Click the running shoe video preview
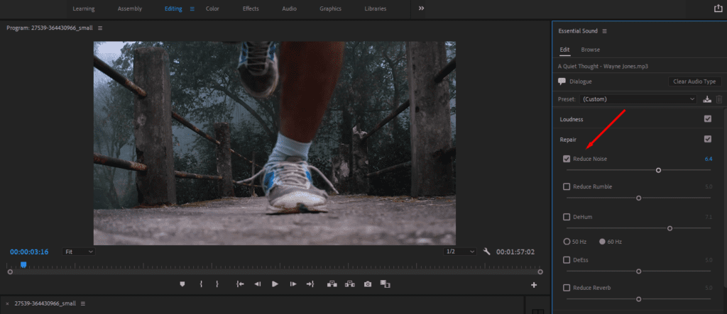This screenshot has width=727, height=314. point(275,143)
